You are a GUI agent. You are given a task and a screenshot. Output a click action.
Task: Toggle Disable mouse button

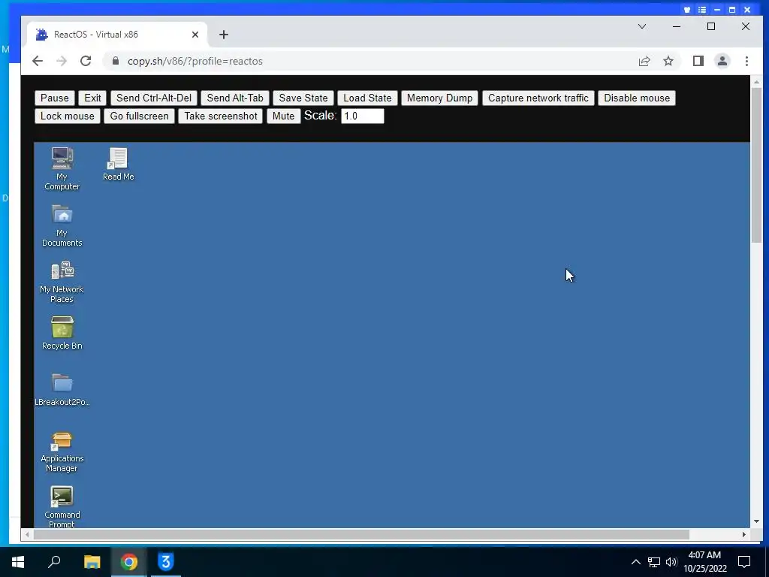click(637, 98)
